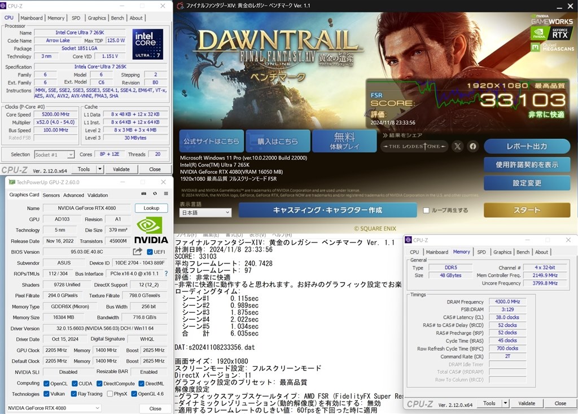Share benchmark score on Facebook
Image resolution: width=578 pixels, height=414 pixels.
(473, 146)
